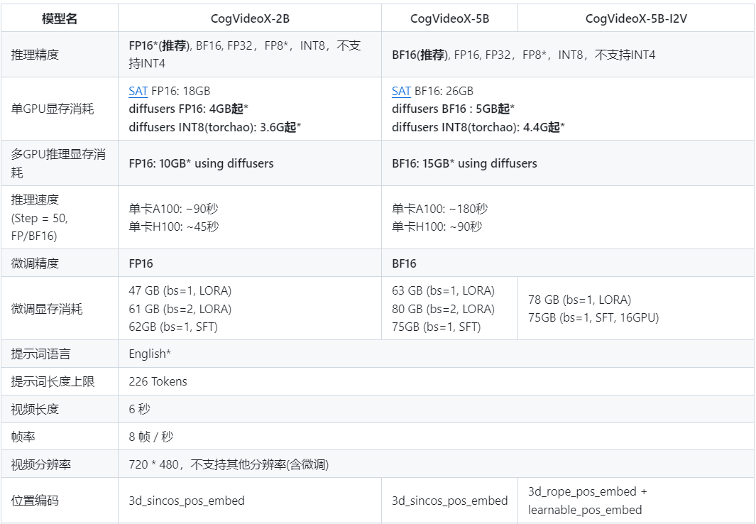Click the 单GPU显存消耗 row label
The width and height of the screenshot is (756, 524).
coord(52,109)
